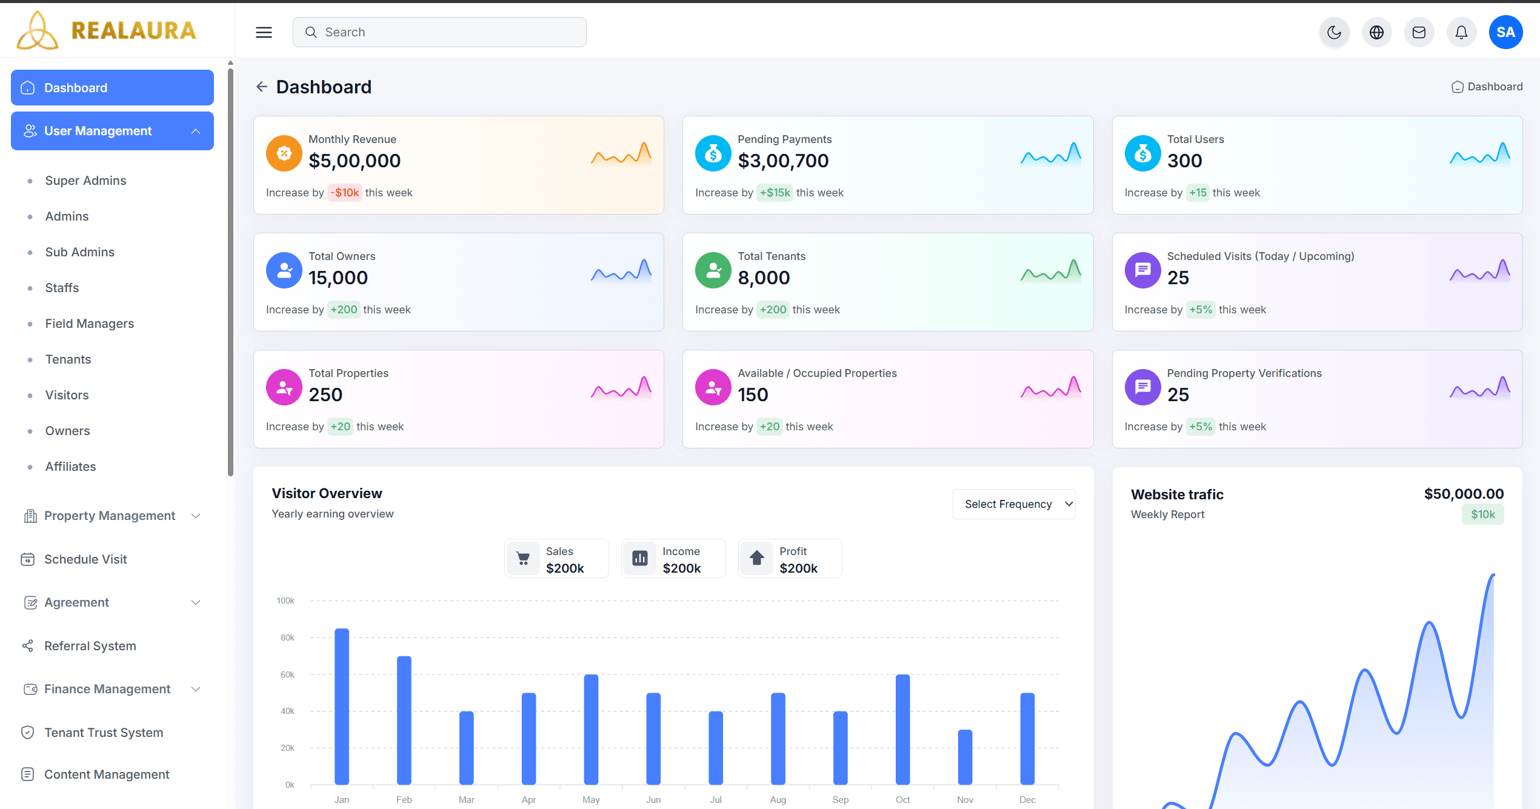Open the Tenant Trust System label
This screenshot has height=809, width=1540.
tap(104, 733)
